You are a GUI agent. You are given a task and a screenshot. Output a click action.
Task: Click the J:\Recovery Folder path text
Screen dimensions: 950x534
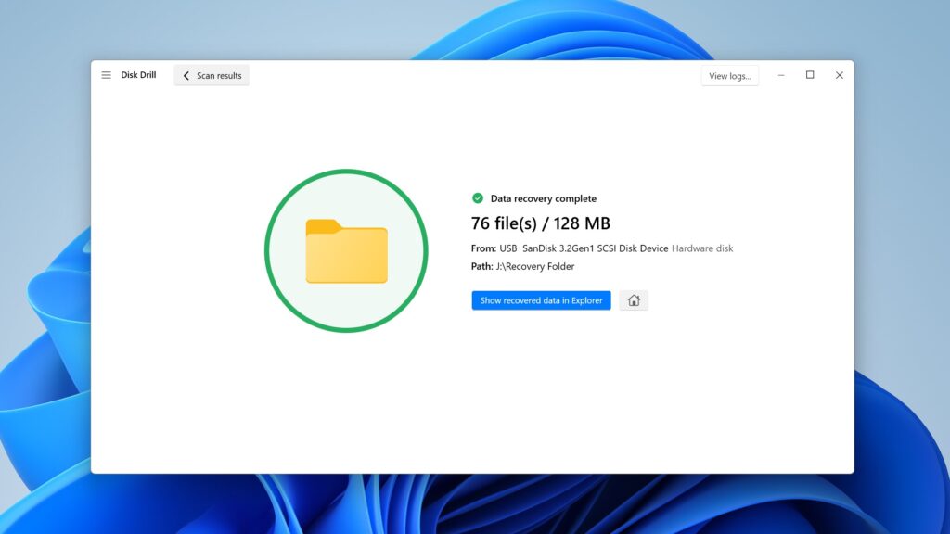[x=535, y=266]
